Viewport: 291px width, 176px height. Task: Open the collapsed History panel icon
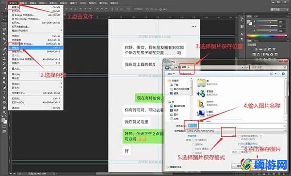click(242, 19)
